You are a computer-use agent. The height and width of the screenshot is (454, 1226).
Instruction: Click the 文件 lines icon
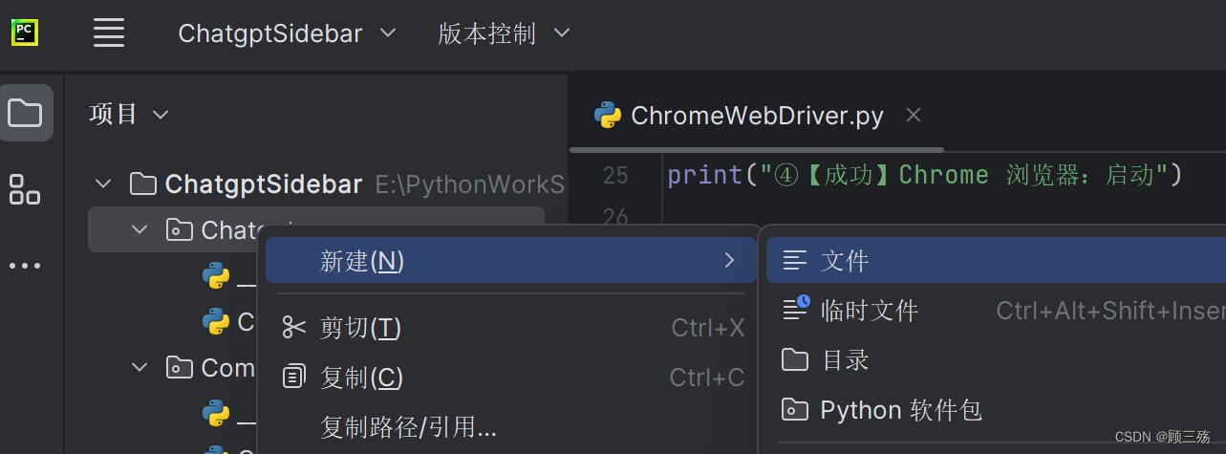click(794, 260)
